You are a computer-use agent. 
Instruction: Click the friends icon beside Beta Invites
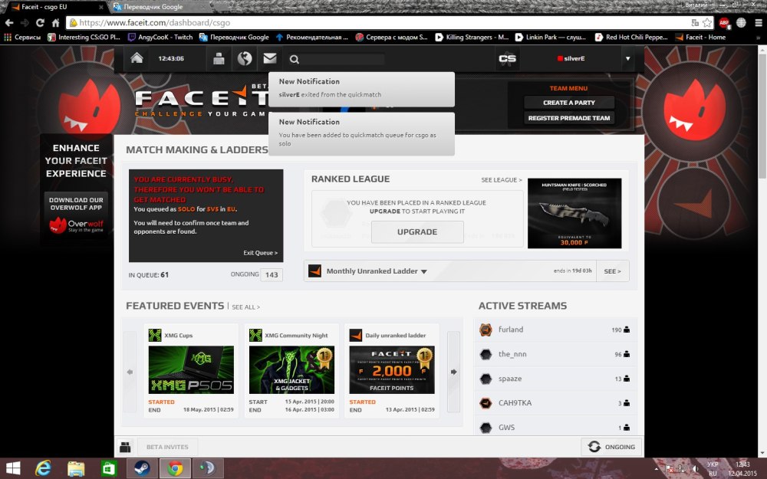tap(125, 447)
